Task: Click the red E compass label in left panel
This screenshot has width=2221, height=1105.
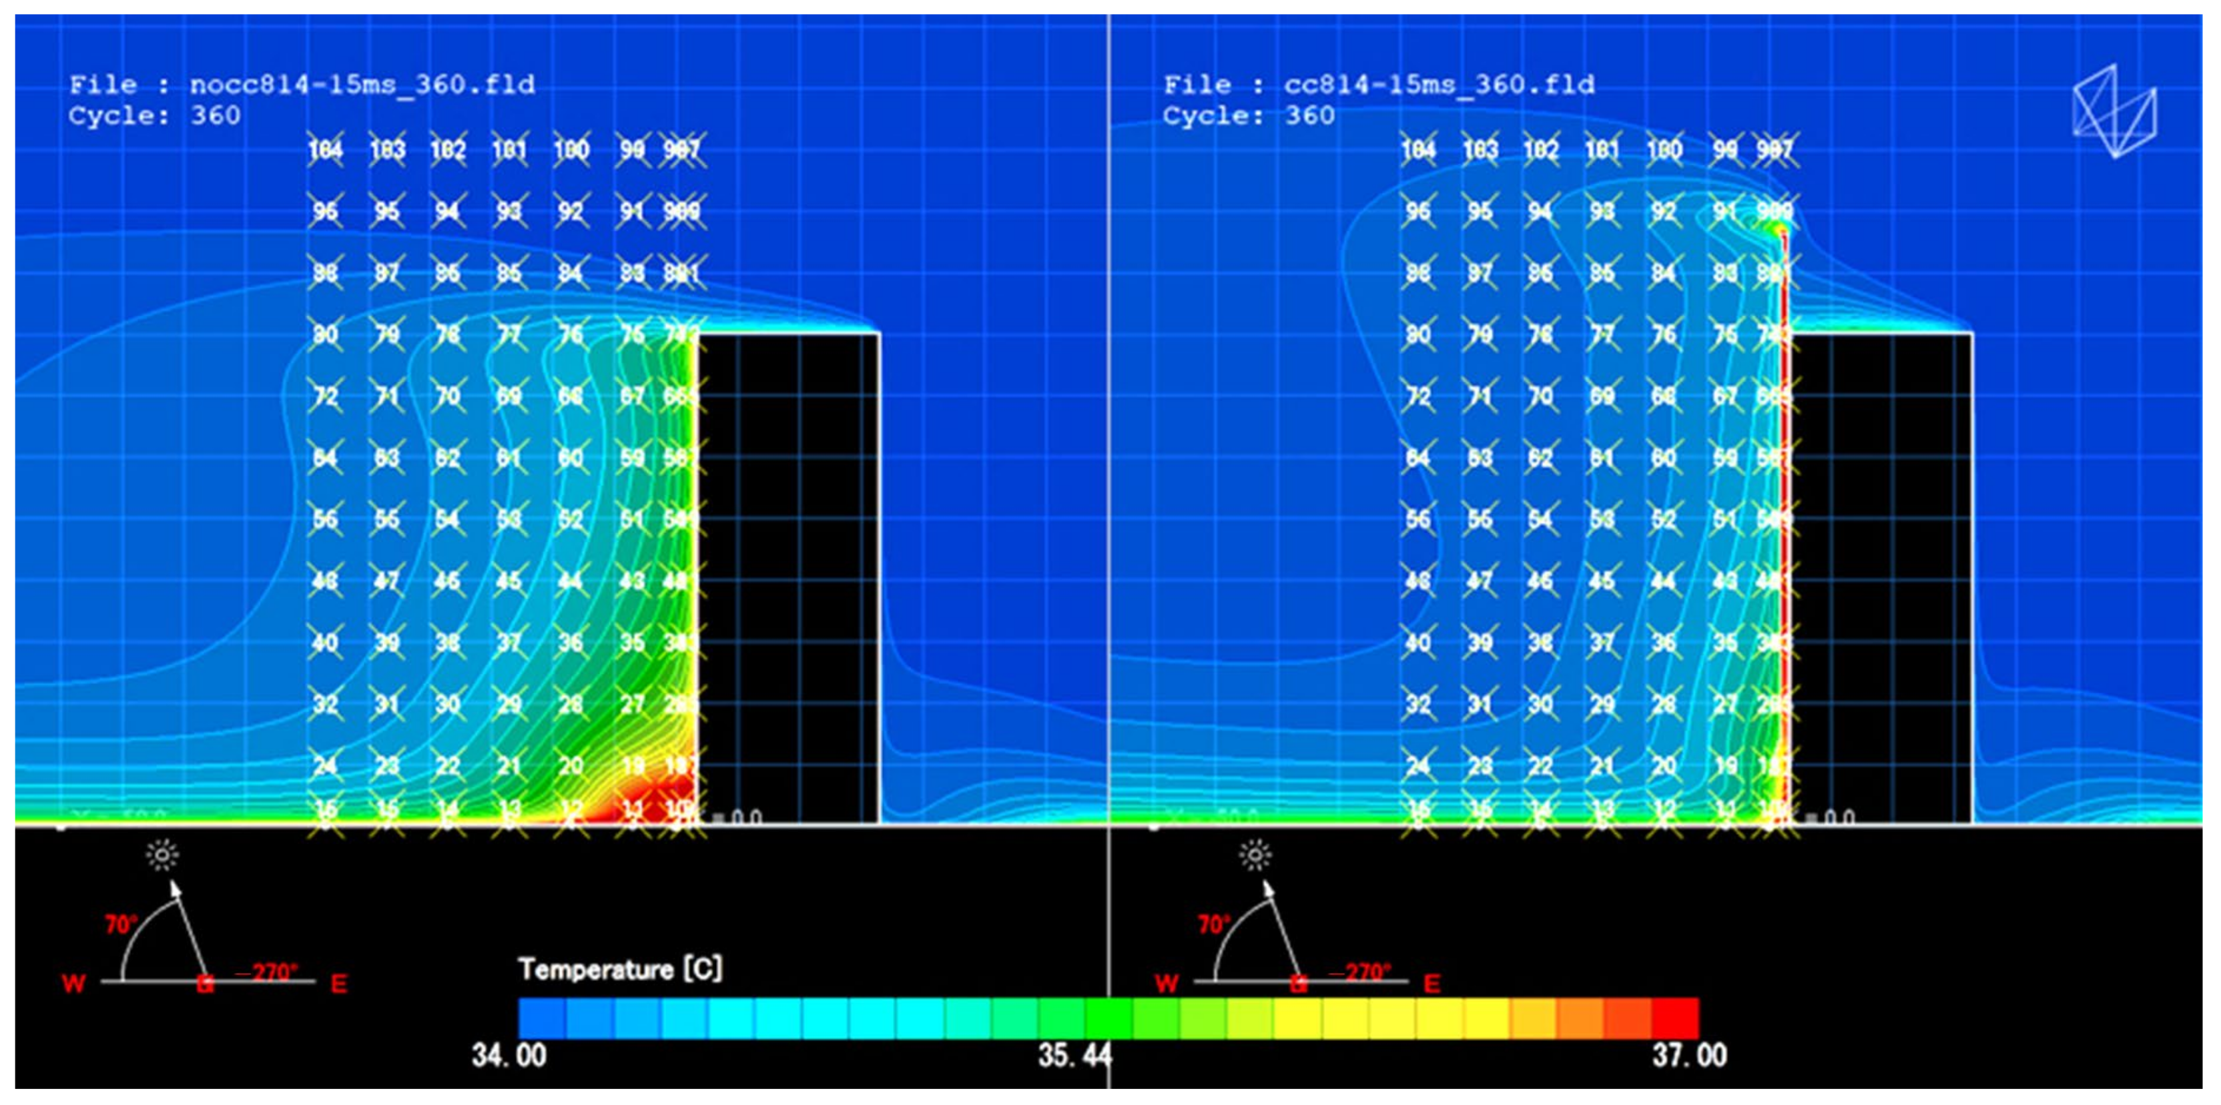Action: click(339, 984)
